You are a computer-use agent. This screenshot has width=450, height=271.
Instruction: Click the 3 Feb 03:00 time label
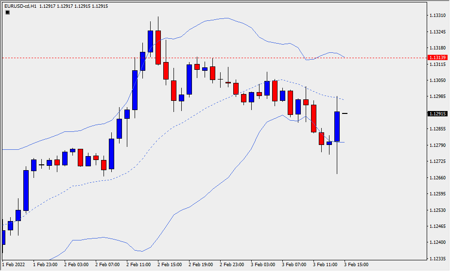[264, 265]
